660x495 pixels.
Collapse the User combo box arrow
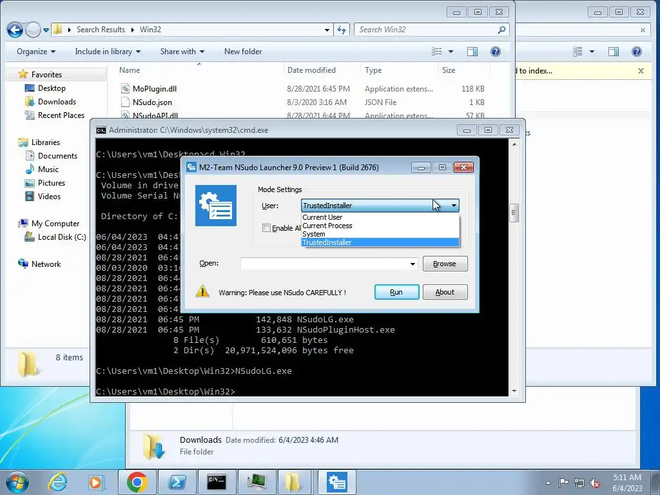click(454, 206)
